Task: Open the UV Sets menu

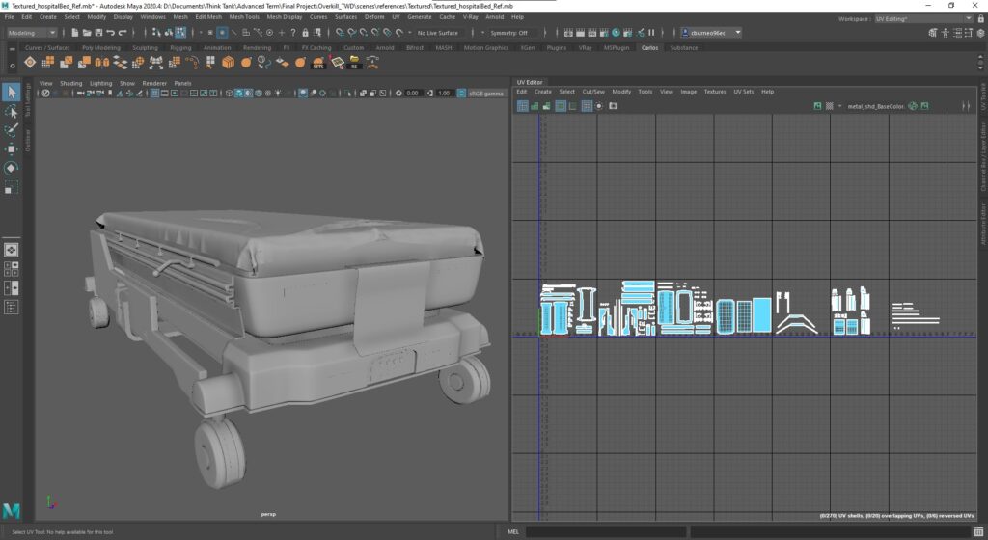Action: (x=743, y=92)
